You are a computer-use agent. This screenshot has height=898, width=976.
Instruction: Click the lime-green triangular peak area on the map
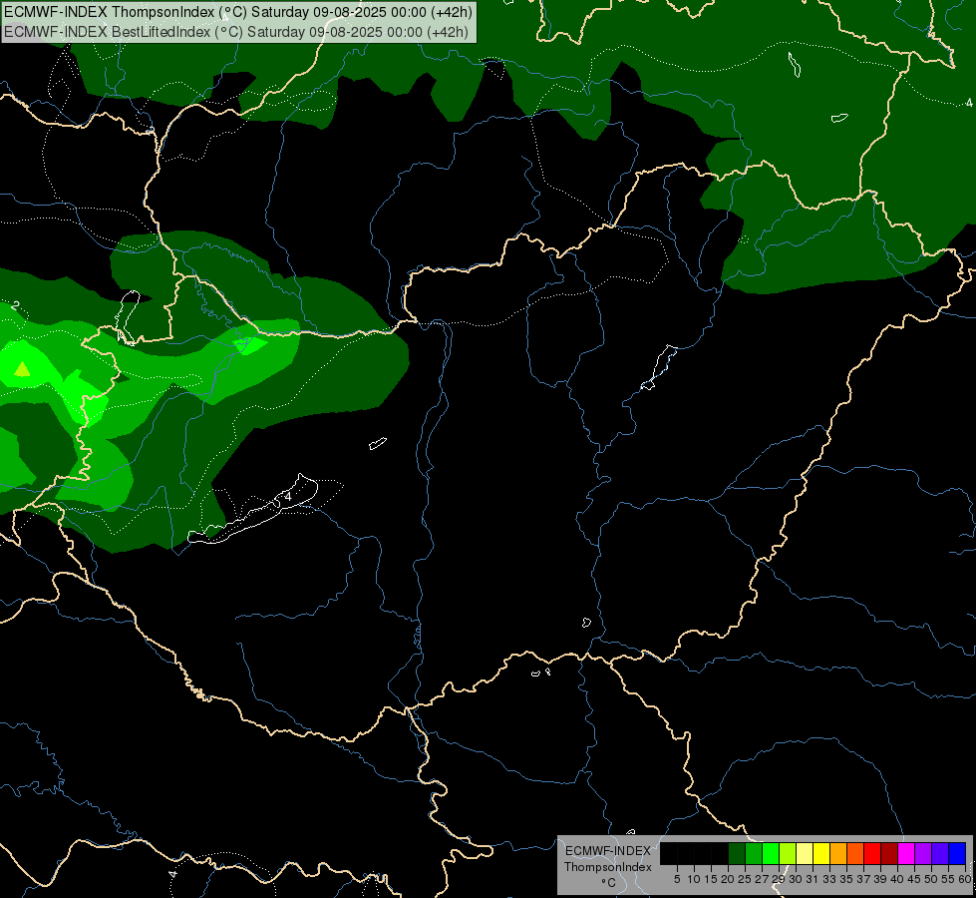22,369
